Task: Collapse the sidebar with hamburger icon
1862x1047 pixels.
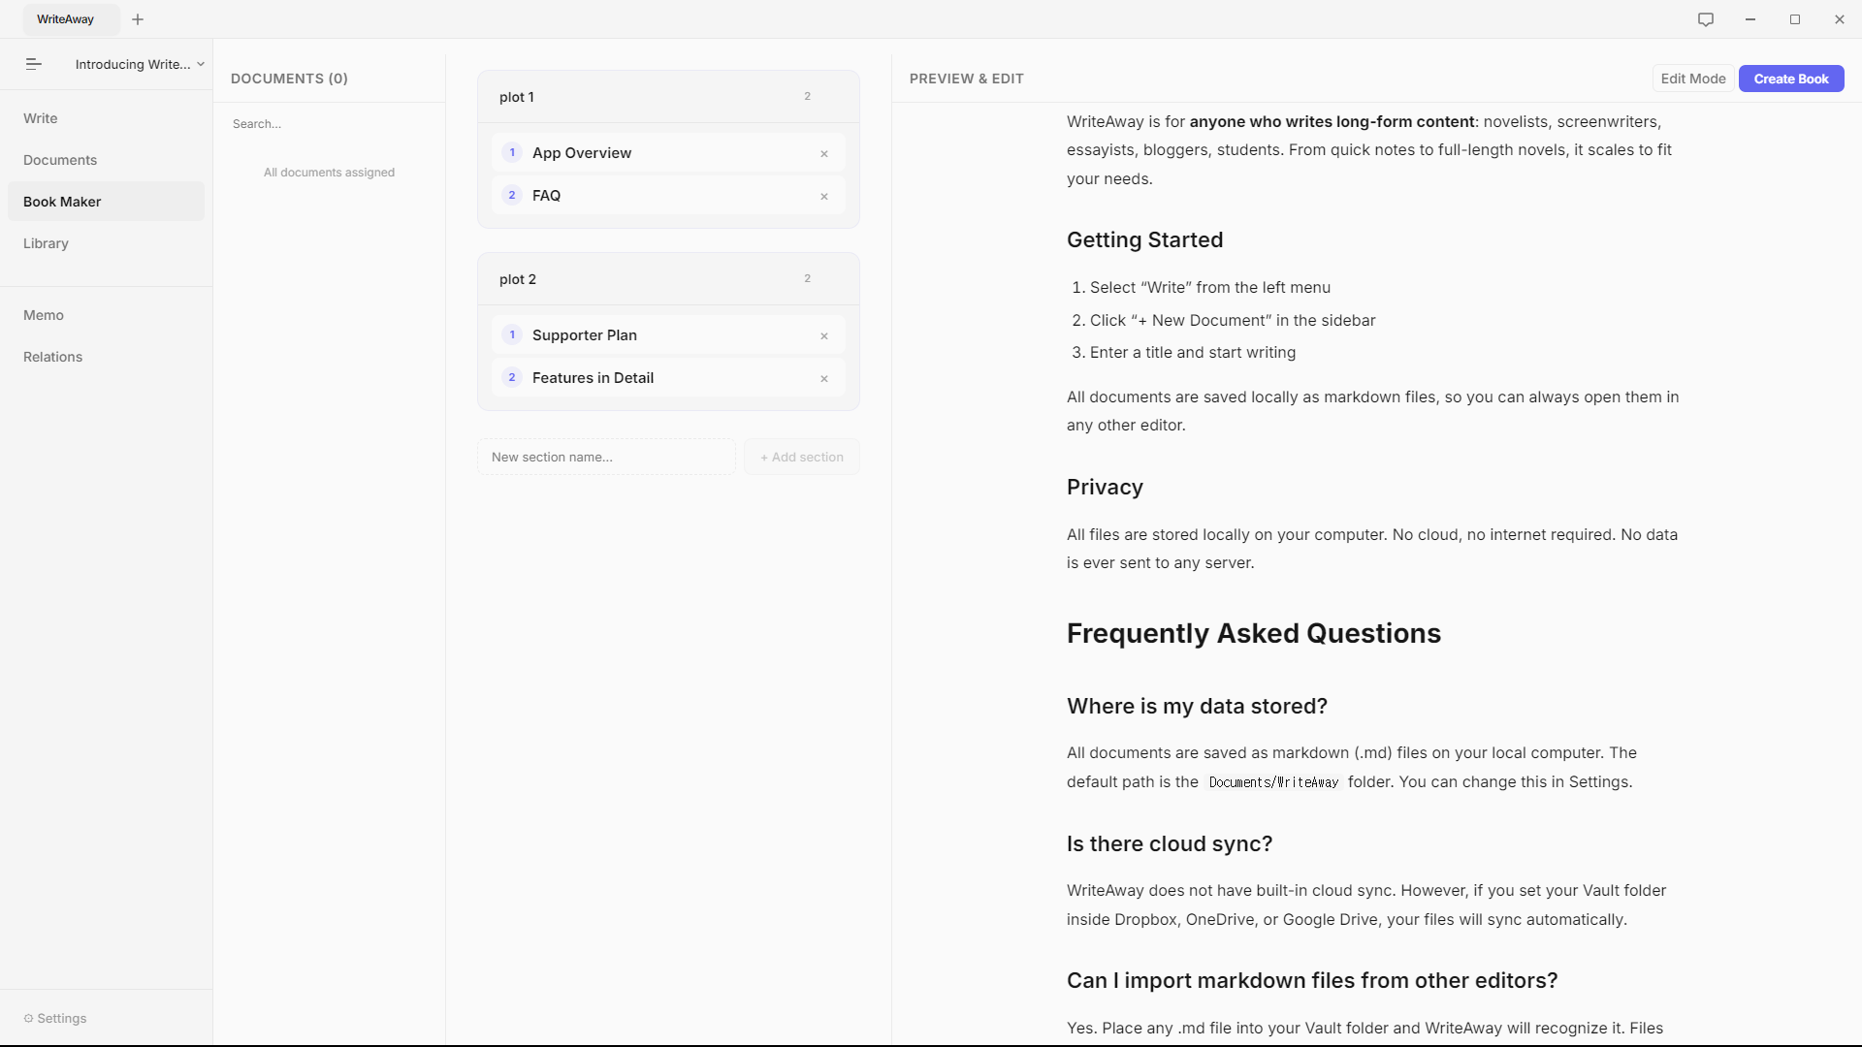Action: pos(33,64)
